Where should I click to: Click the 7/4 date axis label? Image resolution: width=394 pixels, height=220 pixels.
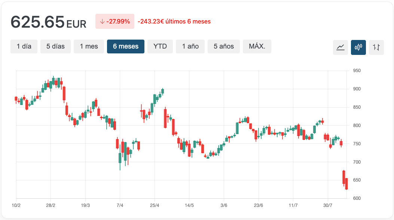coord(120,205)
